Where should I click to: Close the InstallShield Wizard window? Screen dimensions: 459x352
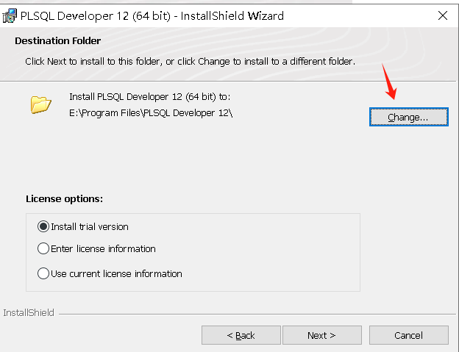click(x=442, y=15)
